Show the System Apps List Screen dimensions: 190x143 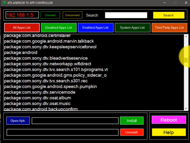(132, 28)
